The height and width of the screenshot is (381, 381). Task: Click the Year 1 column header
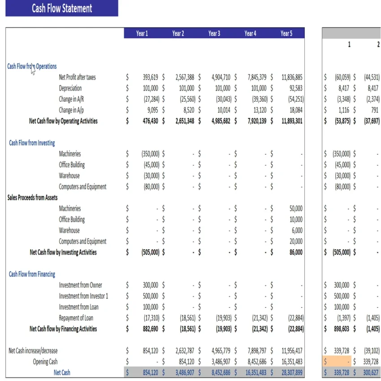(142, 33)
